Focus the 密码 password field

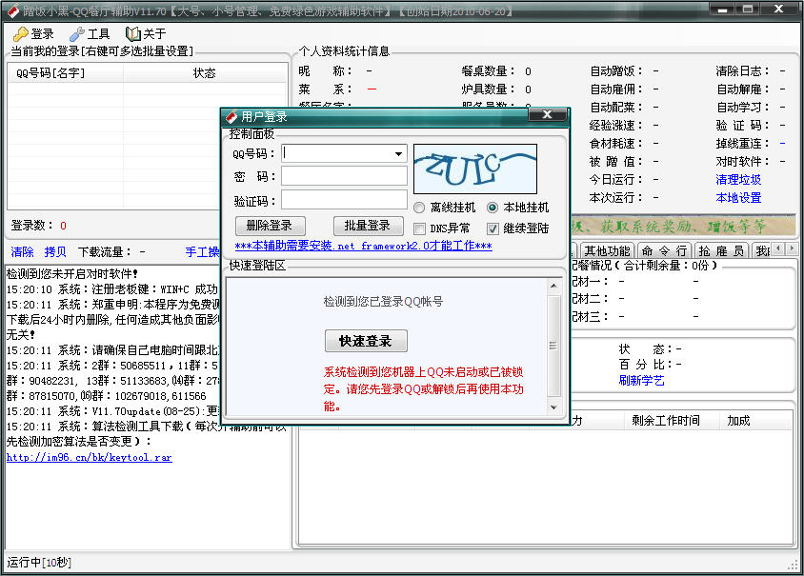pyautogui.click(x=344, y=176)
